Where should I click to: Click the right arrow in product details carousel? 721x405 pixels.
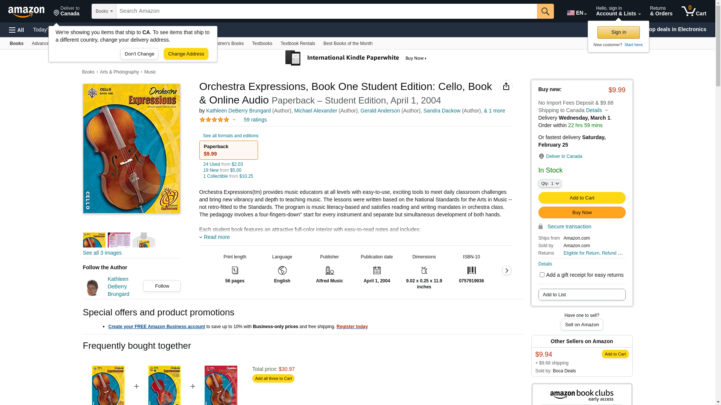(507, 270)
